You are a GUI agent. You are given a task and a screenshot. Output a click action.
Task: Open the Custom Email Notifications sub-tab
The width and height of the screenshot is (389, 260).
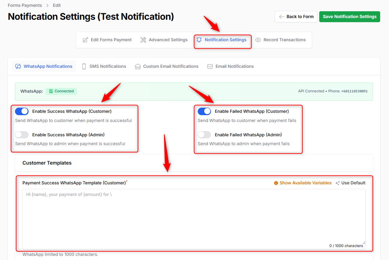click(167, 66)
